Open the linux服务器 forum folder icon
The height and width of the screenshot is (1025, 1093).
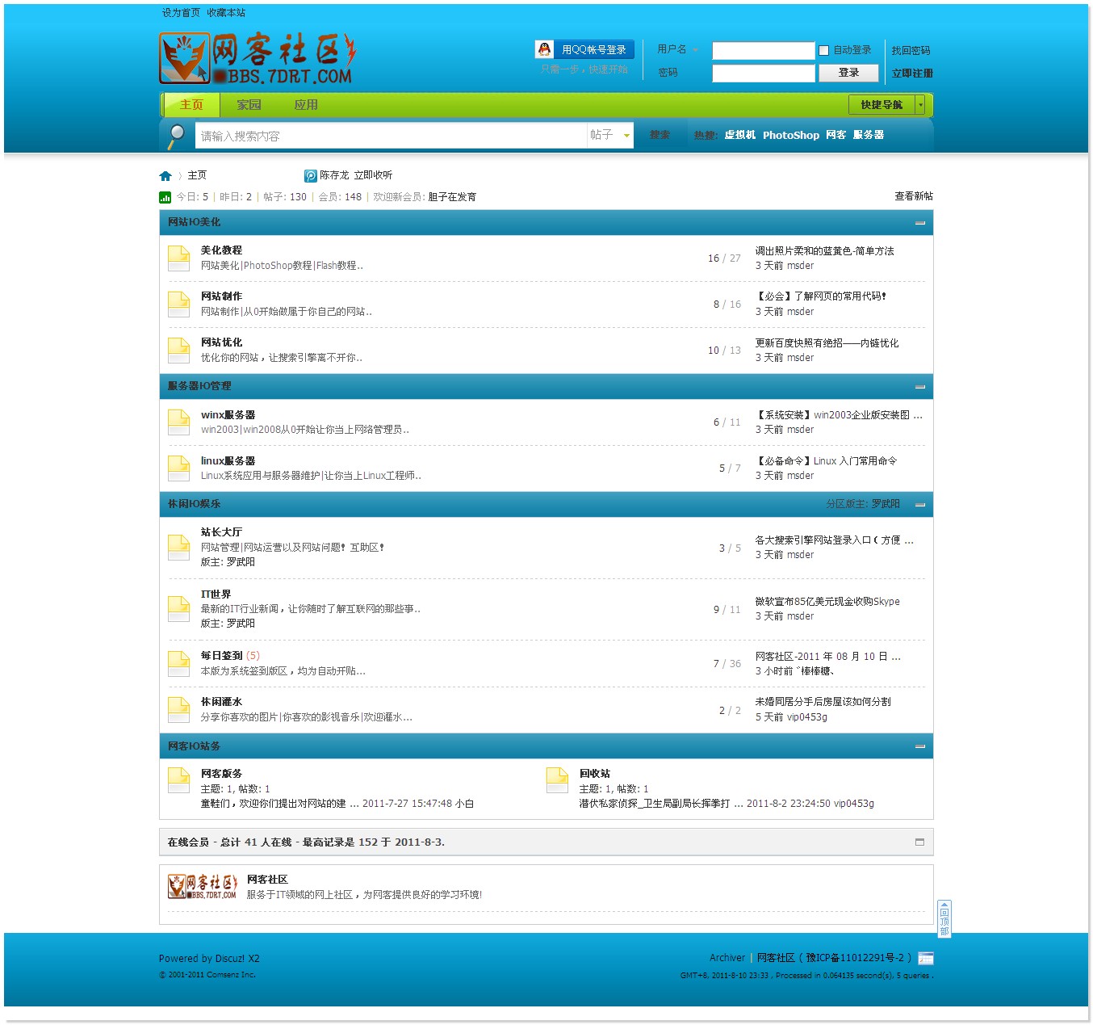coord(178,468)
